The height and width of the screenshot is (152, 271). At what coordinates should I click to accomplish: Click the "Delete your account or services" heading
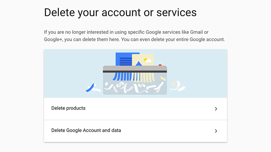tap(120, 12)
